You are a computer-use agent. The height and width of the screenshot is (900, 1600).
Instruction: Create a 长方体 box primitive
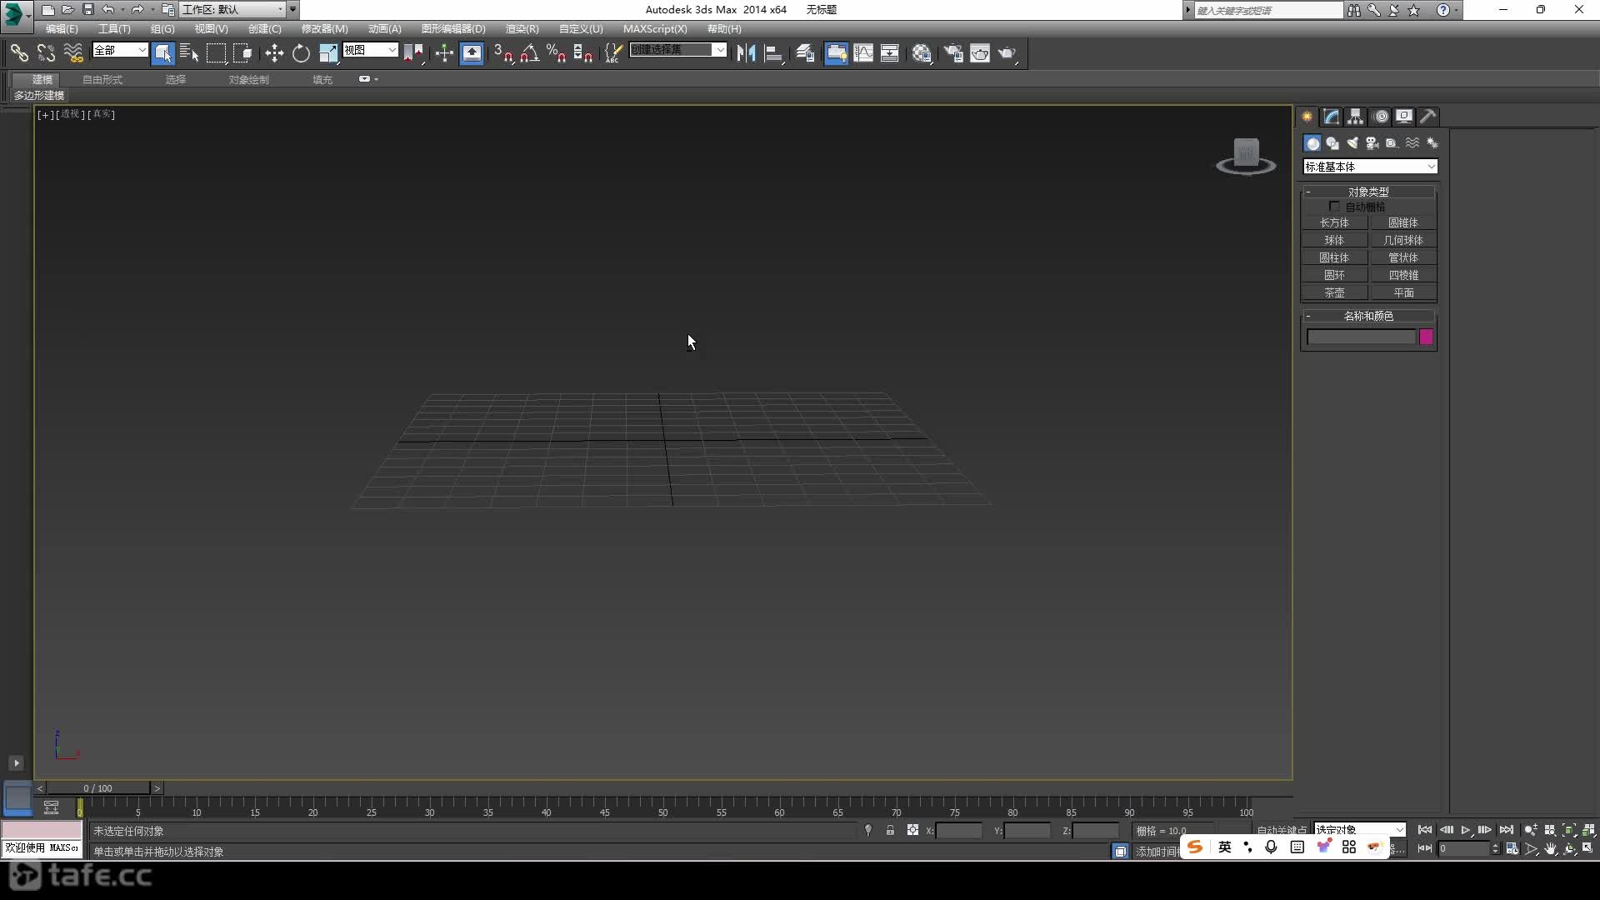[x=1334, y=222]
